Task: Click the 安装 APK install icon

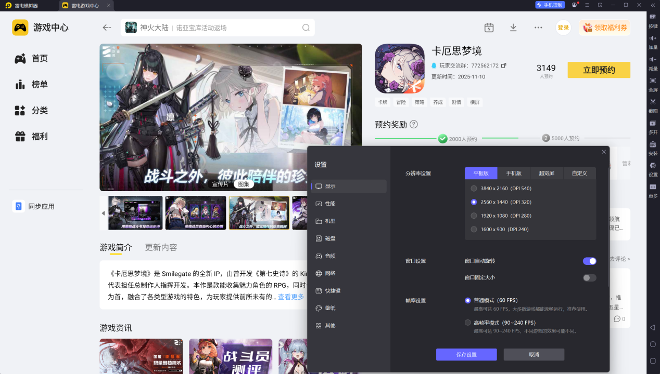Action: pyautogui.click(x=653, y=144)
